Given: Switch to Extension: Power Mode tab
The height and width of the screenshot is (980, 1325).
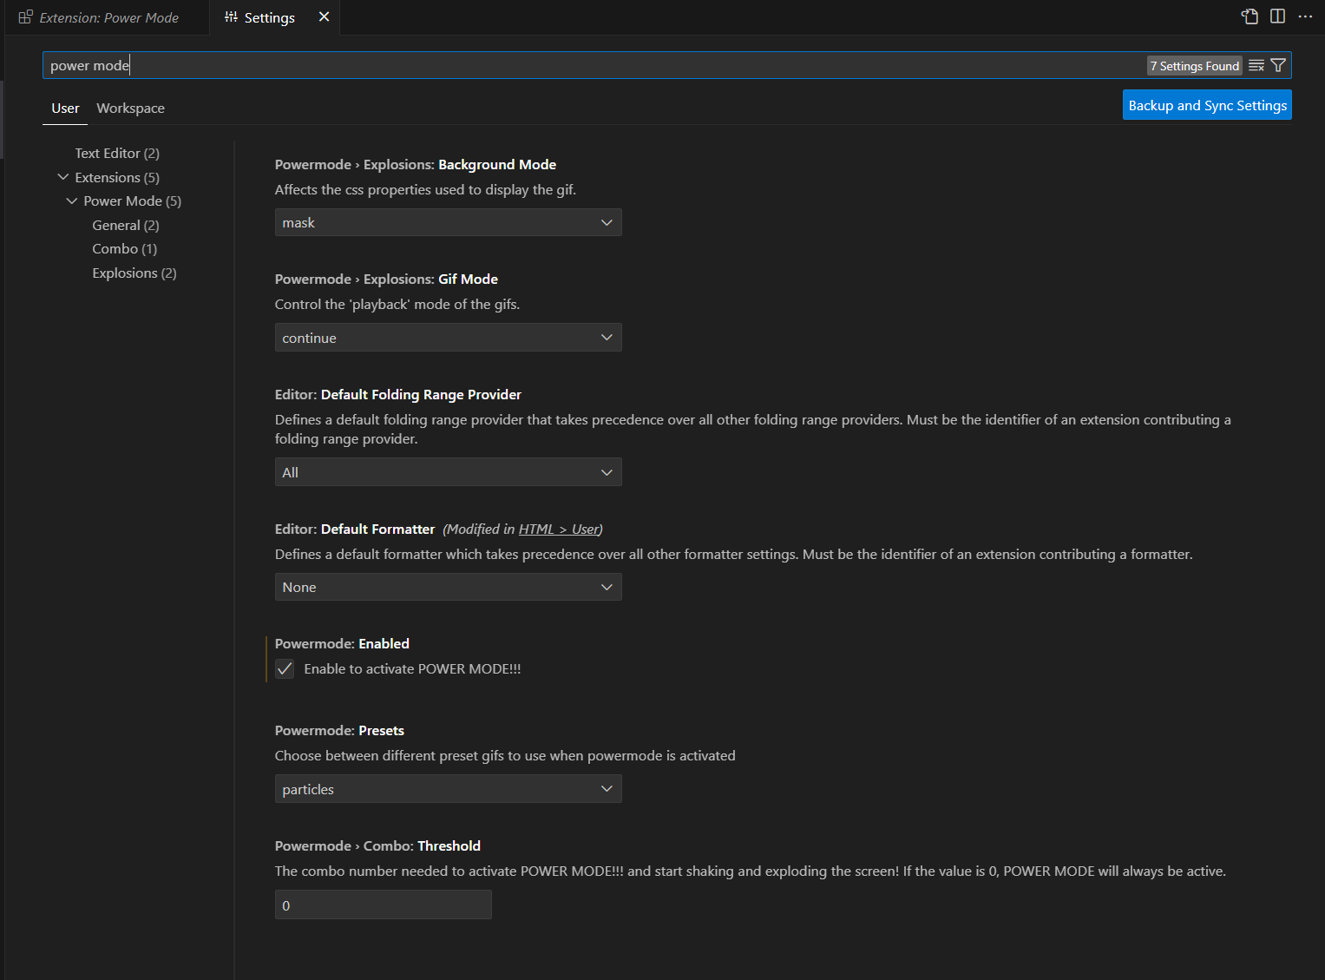Looking at the screenshot, I should (x=108, y=17).
